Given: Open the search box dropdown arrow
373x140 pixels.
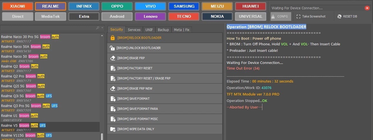Looking at the screenshot, I should click(102, 28).
